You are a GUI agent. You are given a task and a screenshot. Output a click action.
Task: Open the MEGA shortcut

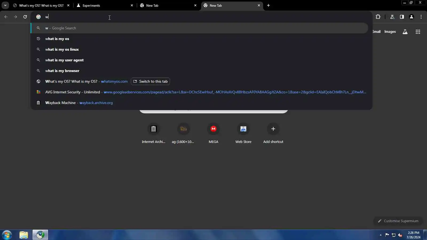pos(213,133)
